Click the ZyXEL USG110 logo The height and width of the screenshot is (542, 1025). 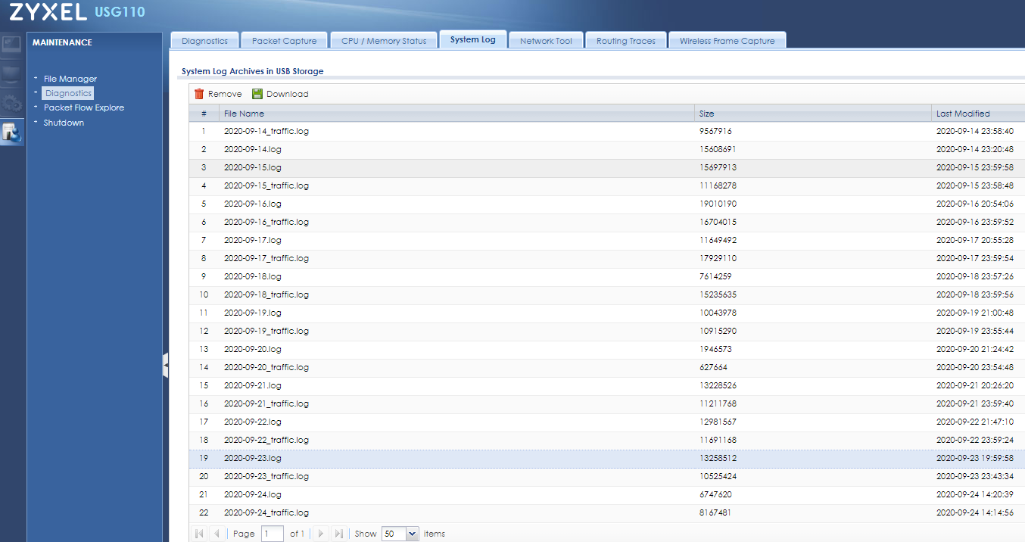[77, 12]
